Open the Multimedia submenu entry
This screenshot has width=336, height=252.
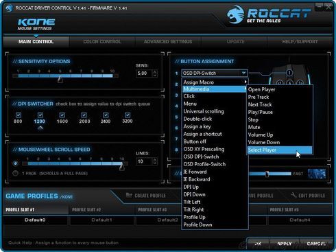pyautogui.click(x=215, y=89)
